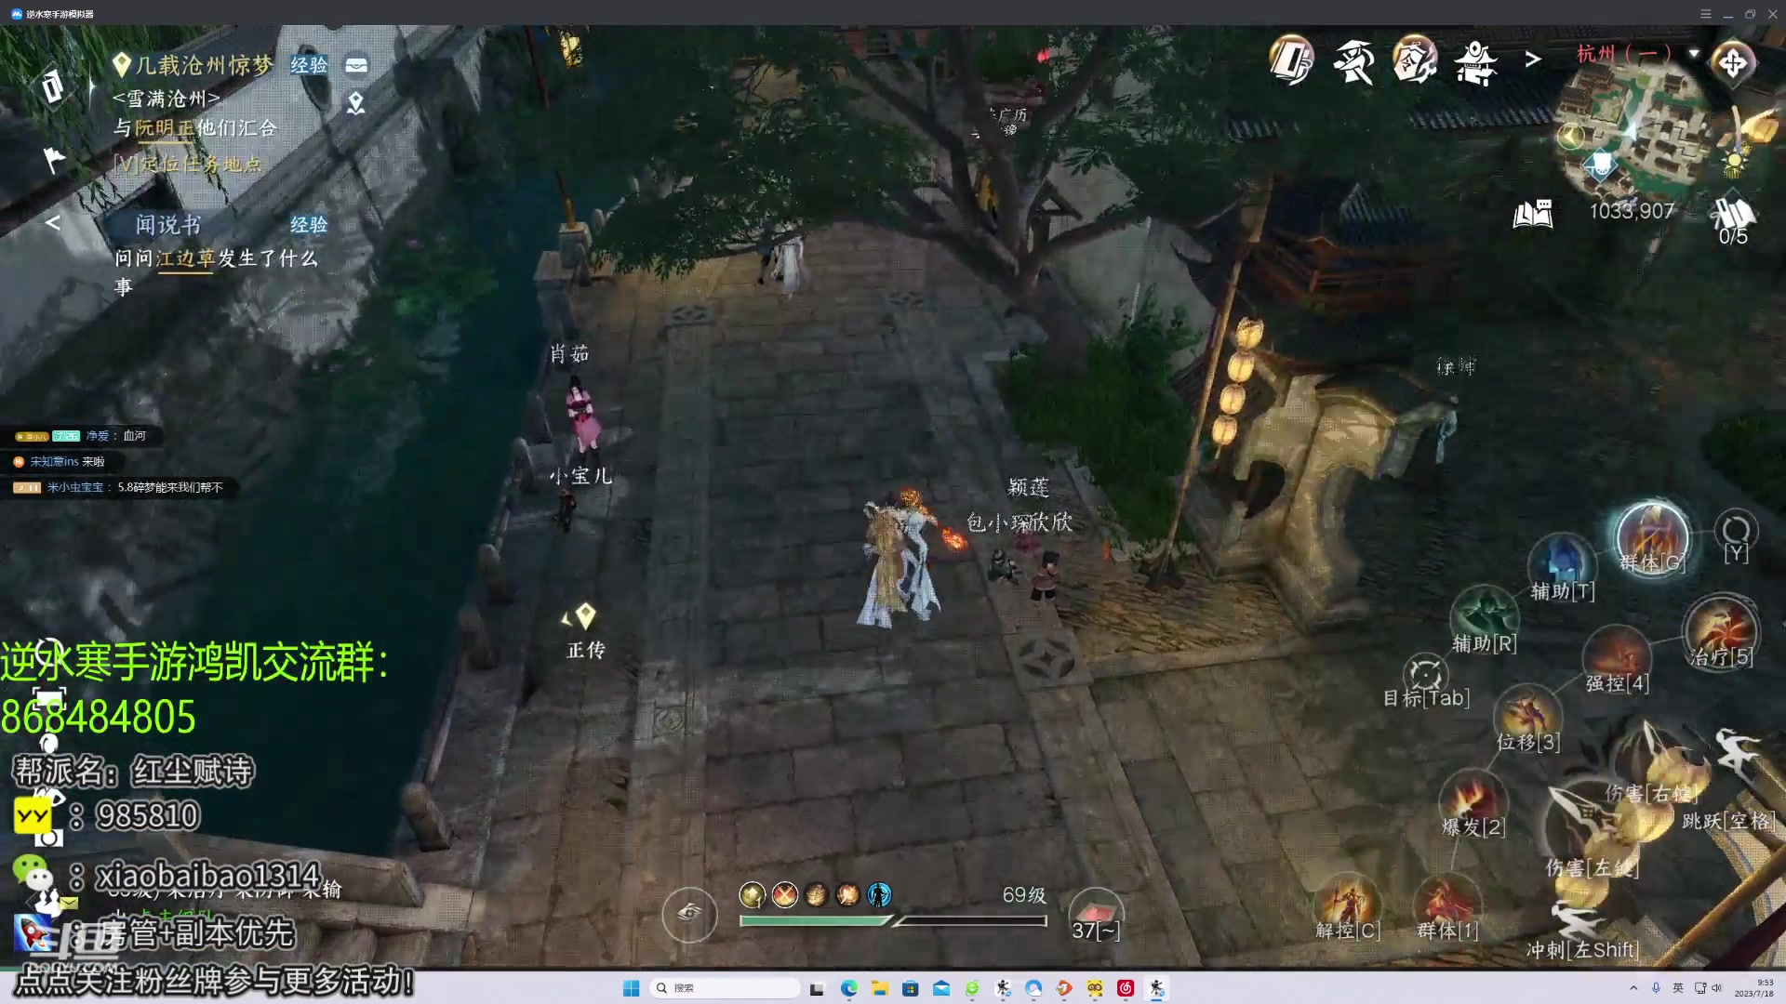Select the 闻说书 side quest

[x=168, y=225]
